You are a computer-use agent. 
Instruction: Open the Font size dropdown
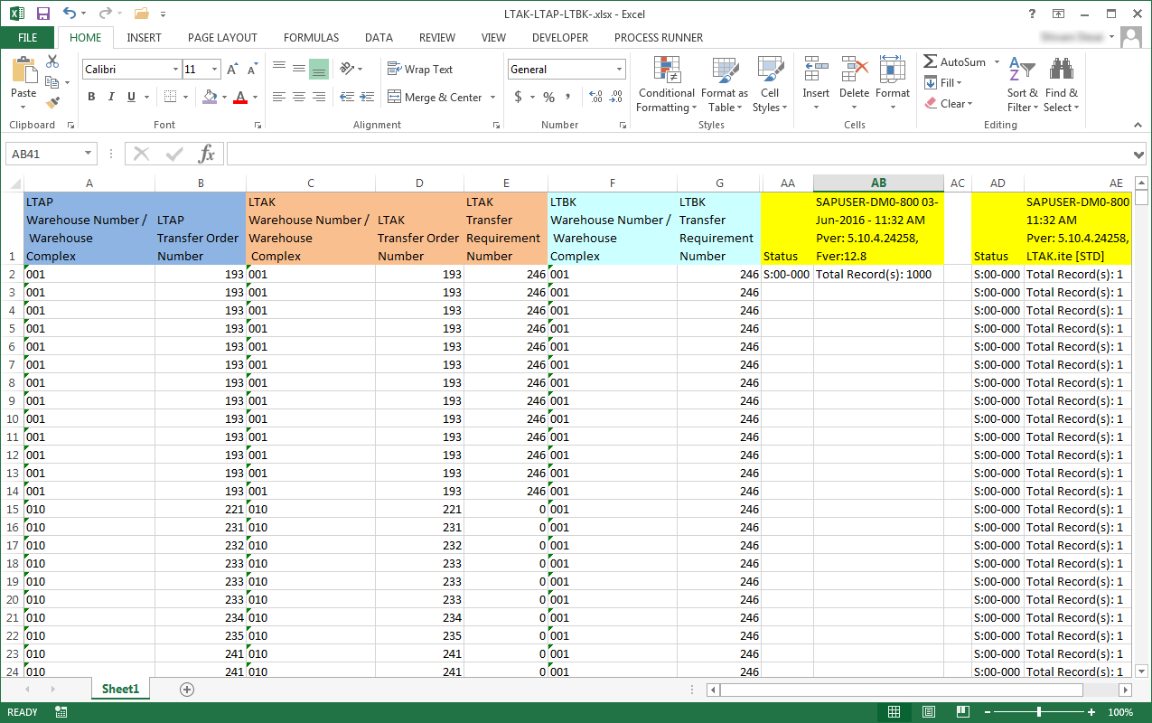216,69
